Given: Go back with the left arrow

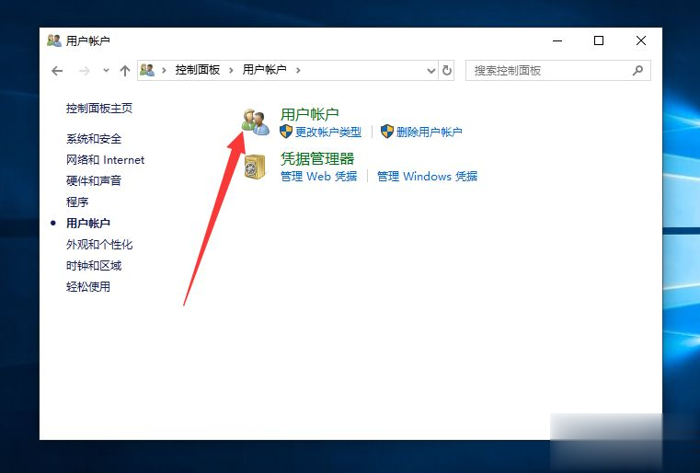Looking at the screenshot, I should [x=57, y=71].
